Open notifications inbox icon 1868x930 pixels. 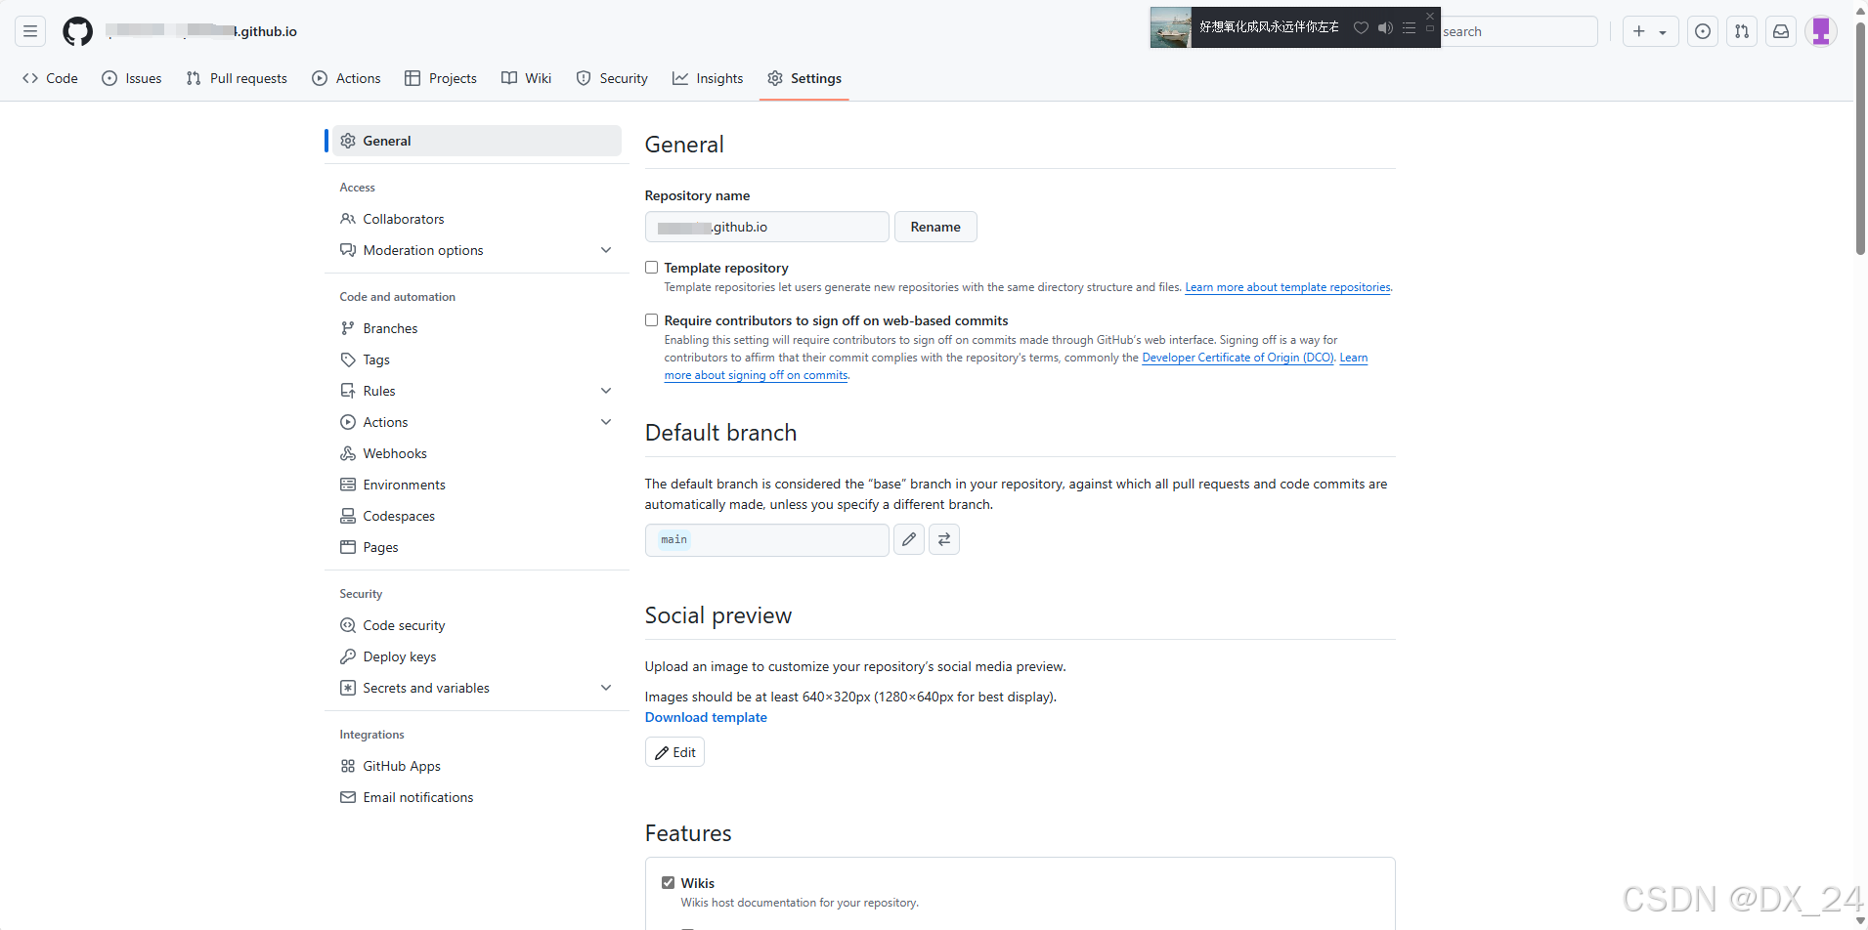pos(1781,31)
